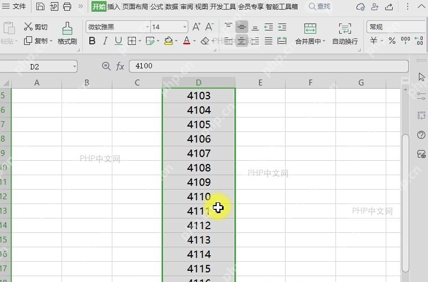Toggle italic formatting
The image size is (428, 282).
pos(105,41)
